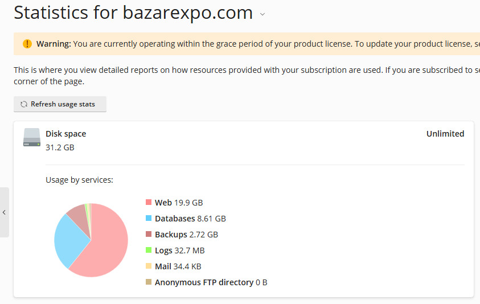Click the Statistics for bazarexpo.com title
The width and height of the screenshot is (480, 304).
[133, 13]
